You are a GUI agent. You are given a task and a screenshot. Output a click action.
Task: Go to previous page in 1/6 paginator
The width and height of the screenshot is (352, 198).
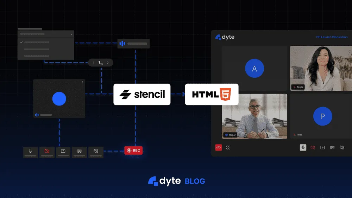pos(94,63)
